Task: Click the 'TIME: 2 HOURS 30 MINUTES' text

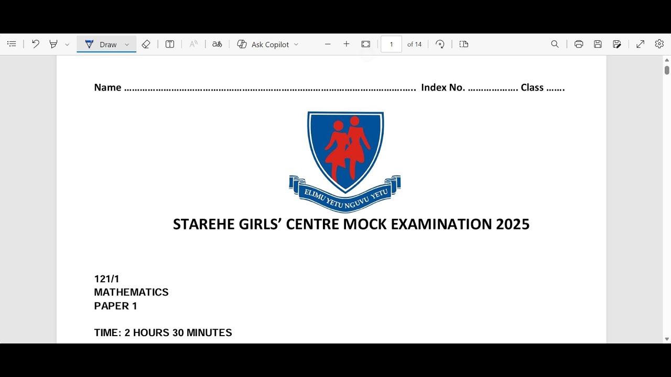Action: tap(163, 333)
